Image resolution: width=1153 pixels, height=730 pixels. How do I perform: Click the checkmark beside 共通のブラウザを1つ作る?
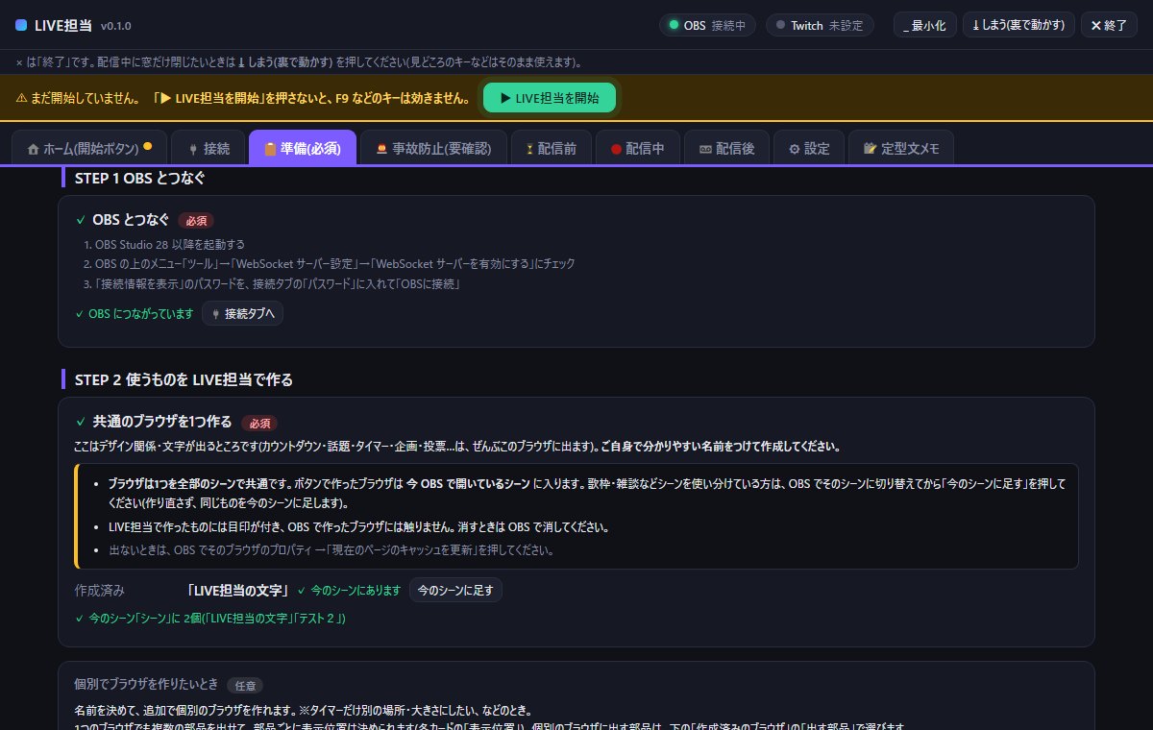click(81, 422)
